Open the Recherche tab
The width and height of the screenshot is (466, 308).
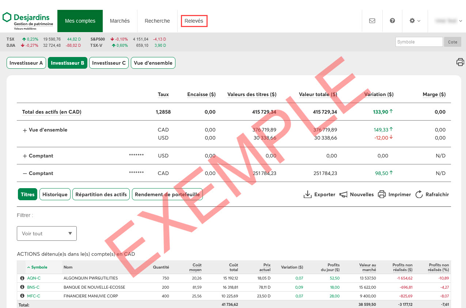coord(157,21)
